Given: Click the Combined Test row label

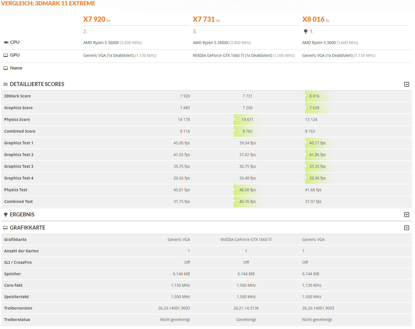Looking at the screenshot, I should [x=18, y=202].
